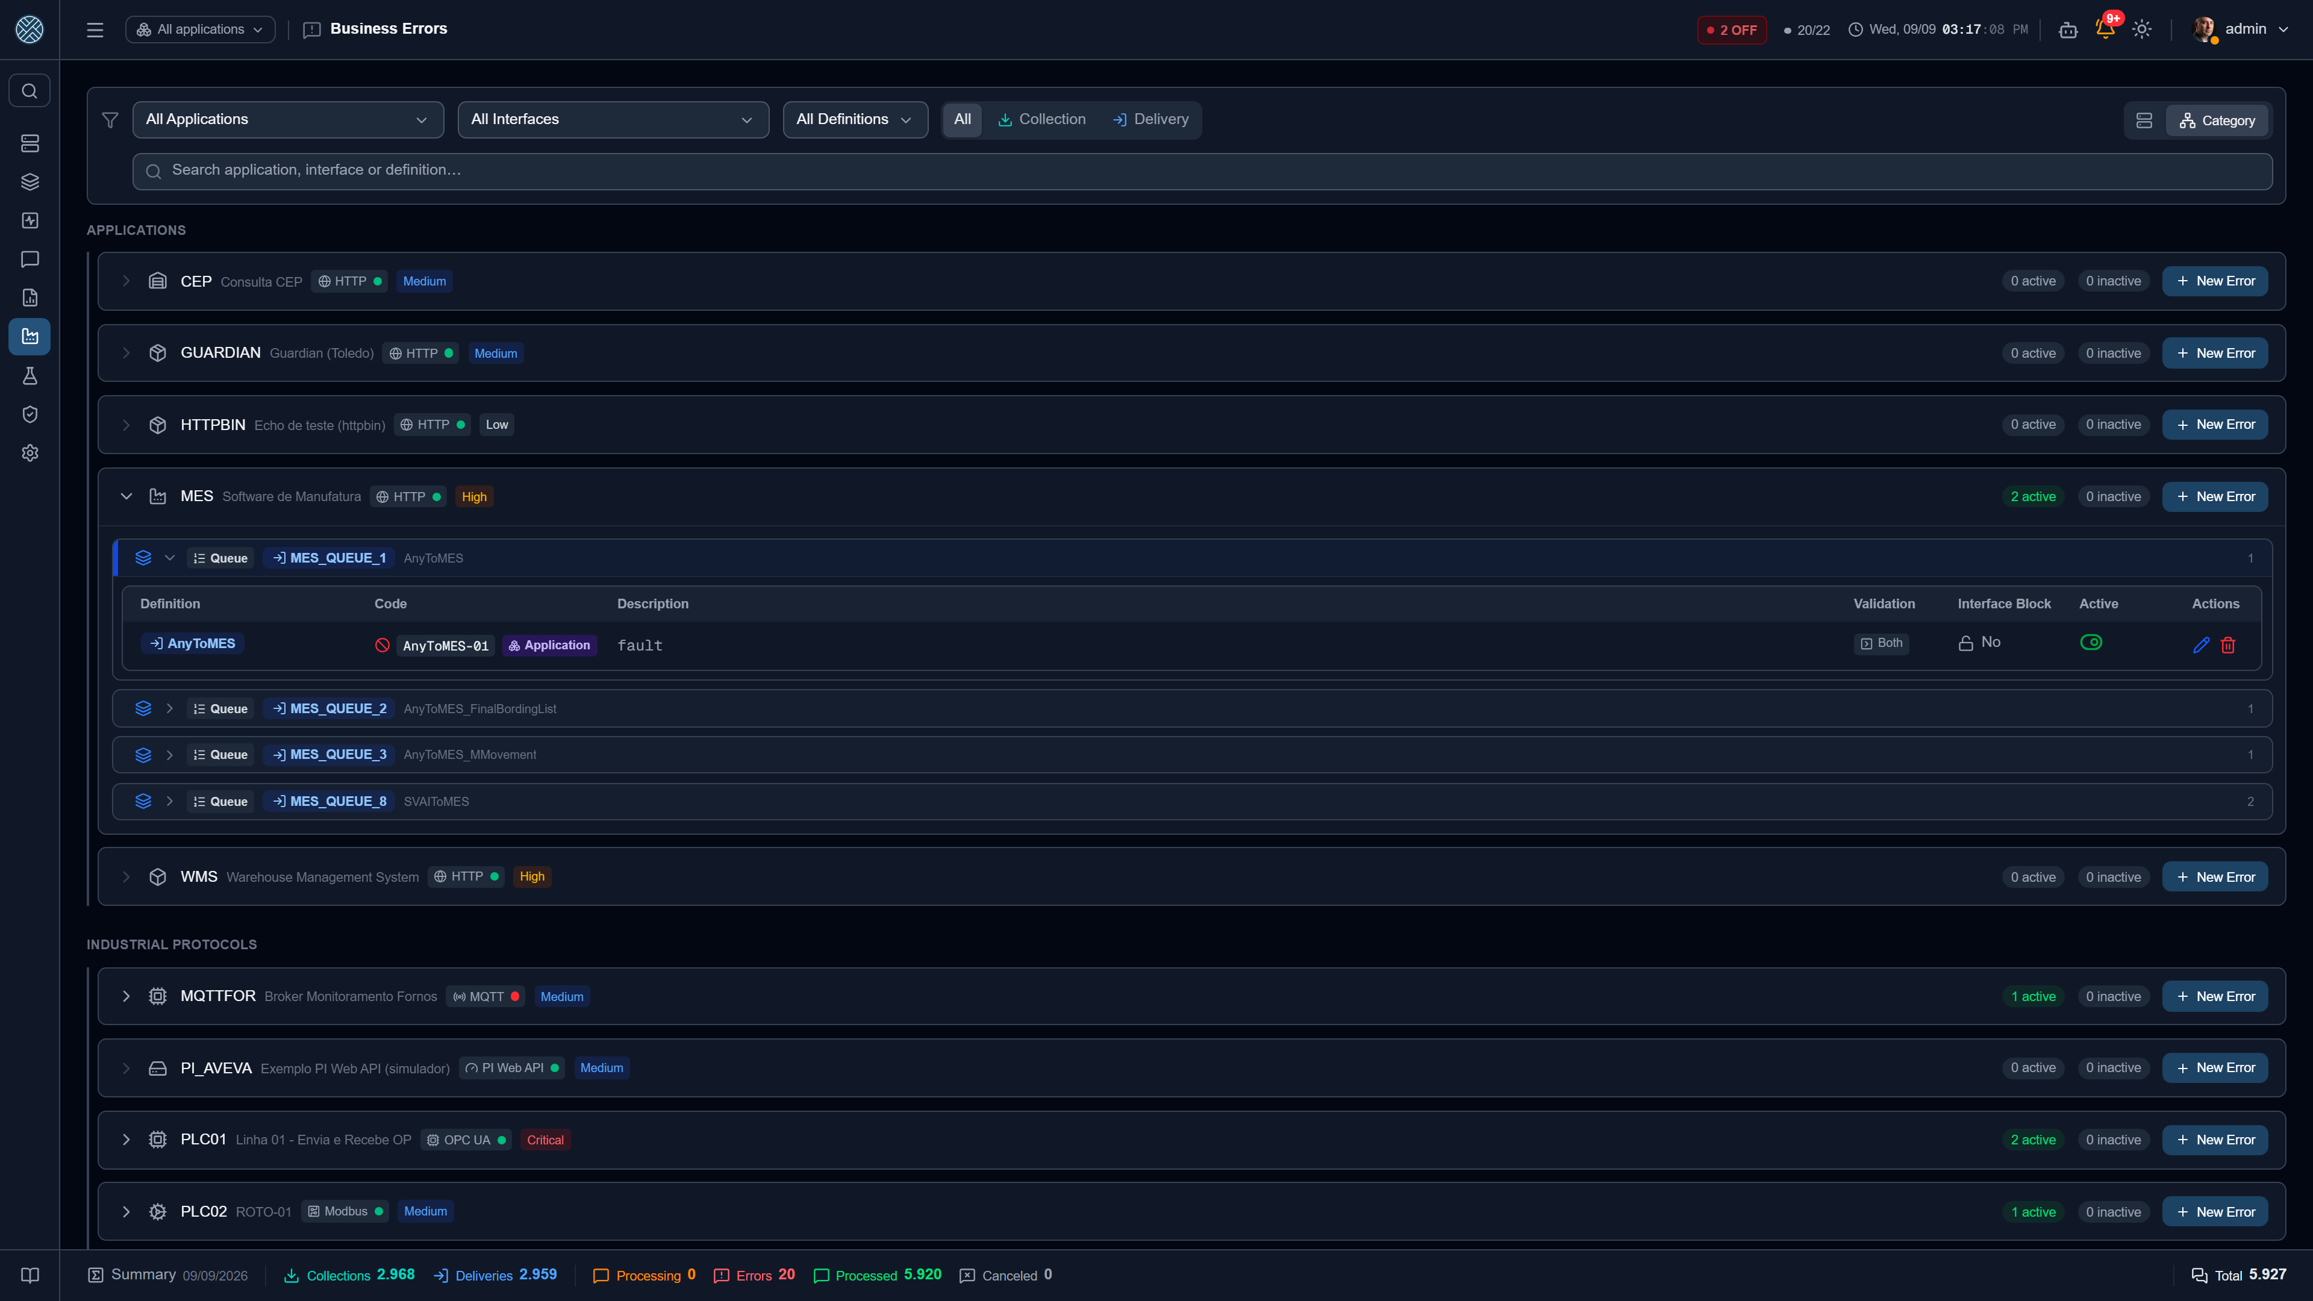2313x1301 pixels.
Task: Open the search icon in the left sidebar
Action: pyautogui.click(x=30, y=91)
